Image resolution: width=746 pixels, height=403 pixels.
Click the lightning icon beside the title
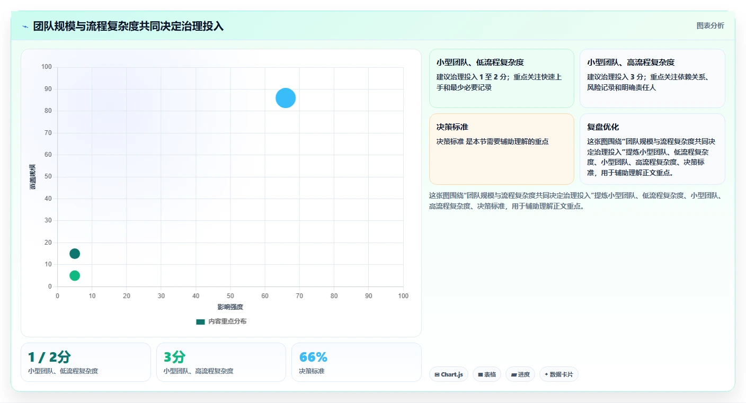tap(25, 26)
